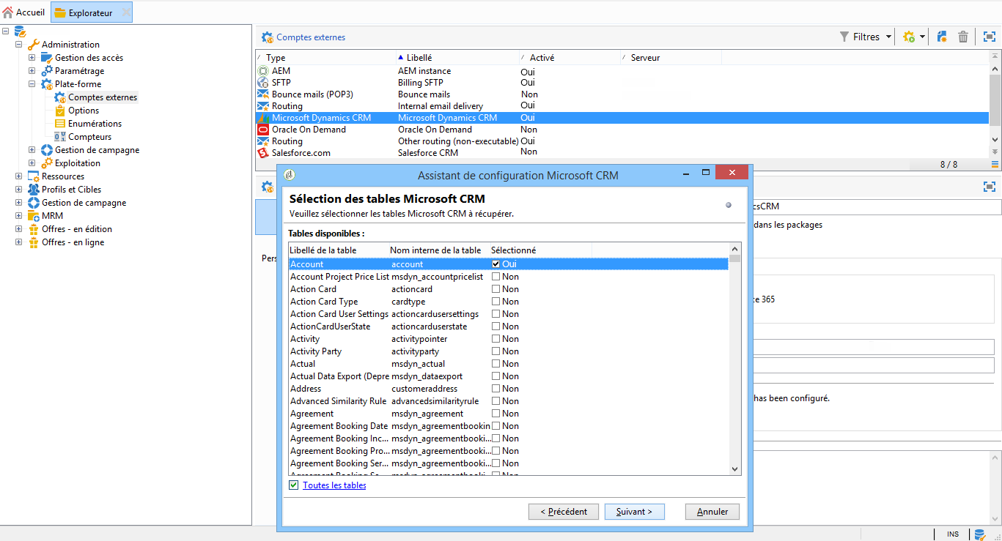This screenshot has width=1002, height=541.
Task: Click the Toutes les tables link
Action: [x=334, y=485]
